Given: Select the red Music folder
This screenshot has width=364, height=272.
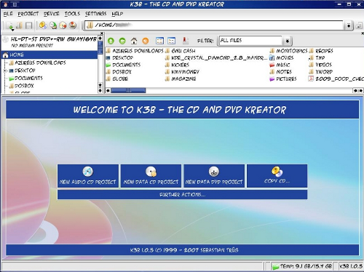Looking at the screenshot, I should [280, 65].
